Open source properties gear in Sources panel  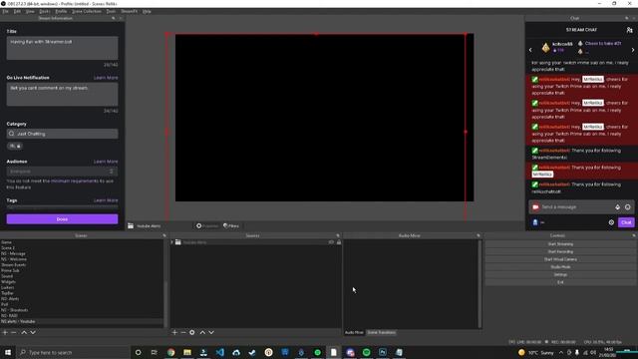192,332
